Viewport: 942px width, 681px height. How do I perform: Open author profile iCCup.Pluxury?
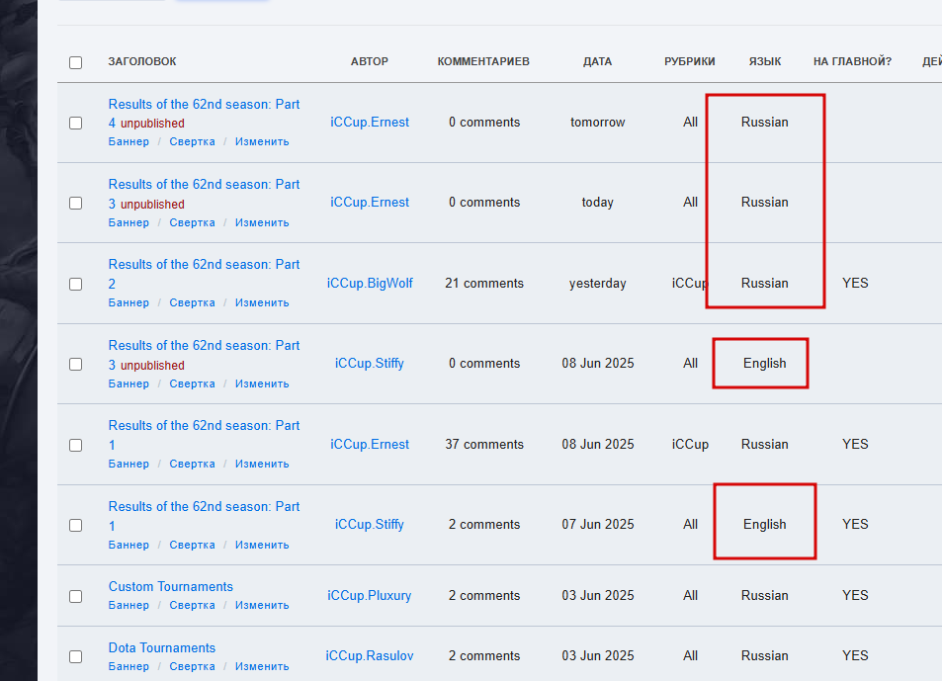[370, 596]
